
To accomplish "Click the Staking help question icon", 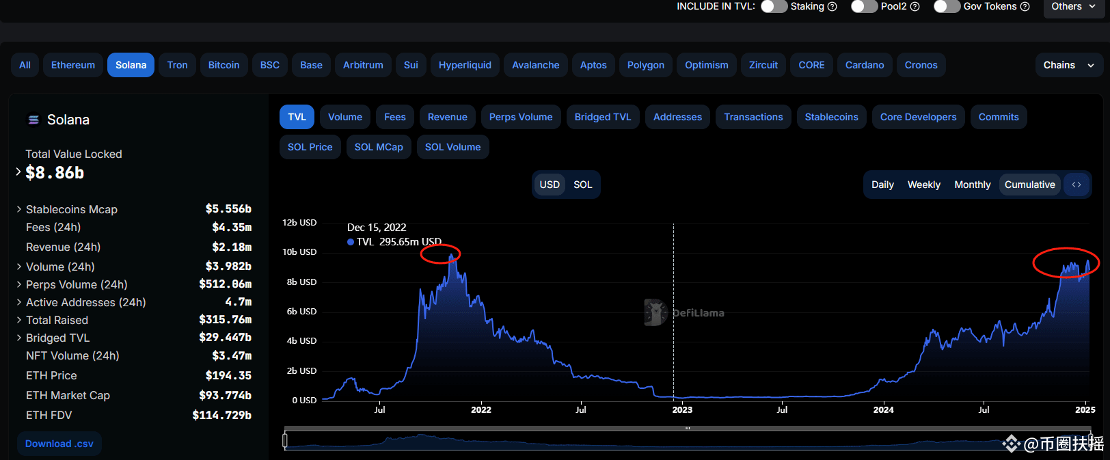I will [832, 6].
